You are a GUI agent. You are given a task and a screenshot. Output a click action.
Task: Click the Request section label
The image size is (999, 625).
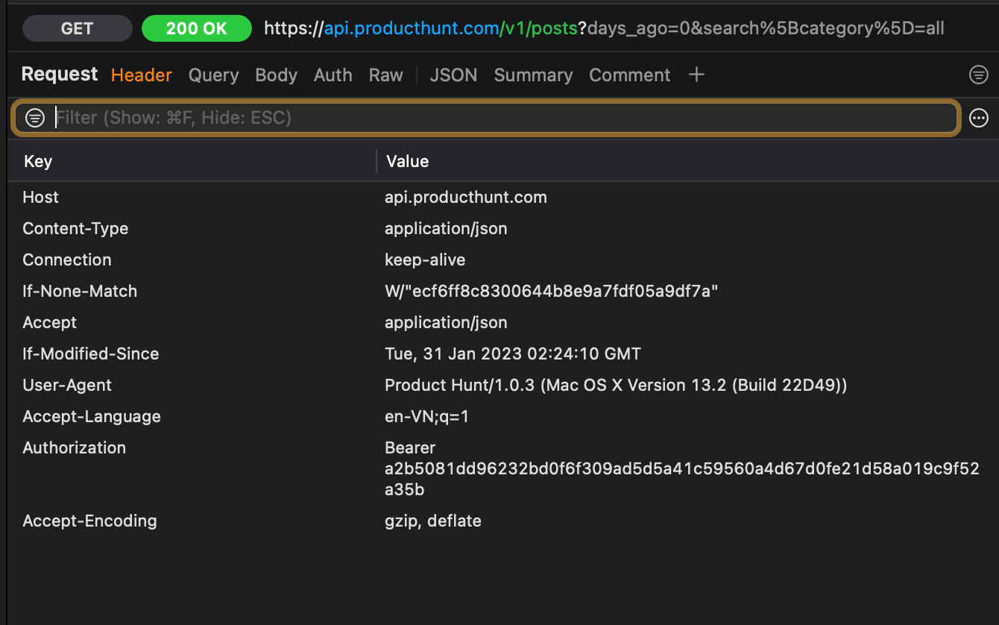59,74
